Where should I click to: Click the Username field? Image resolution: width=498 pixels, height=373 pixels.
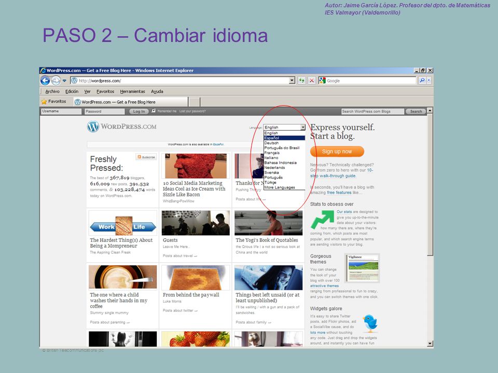coord(61,111)
